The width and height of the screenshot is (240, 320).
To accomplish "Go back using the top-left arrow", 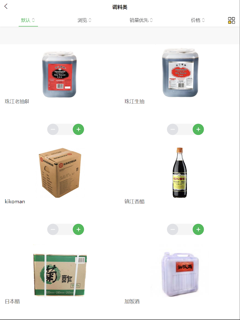I will [6, 6].
